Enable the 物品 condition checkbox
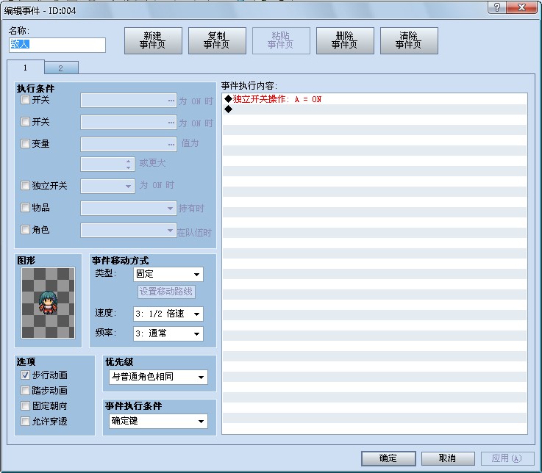The width and height of the screenshot is (542, 473). [x=25, y=208]
